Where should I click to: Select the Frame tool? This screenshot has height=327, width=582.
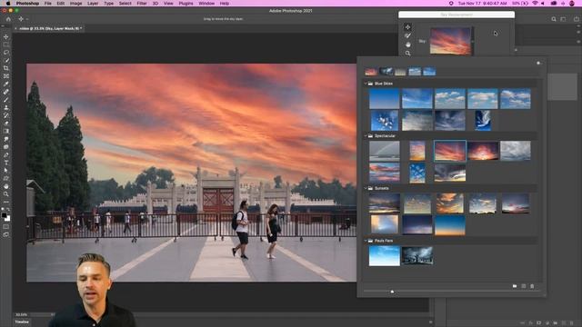point(6,76)
